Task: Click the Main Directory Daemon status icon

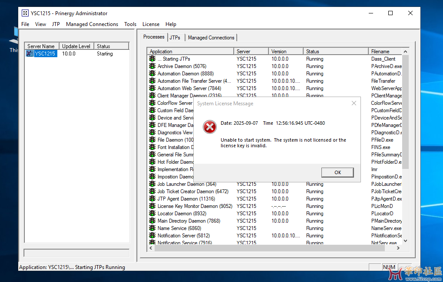Action: pos(152,220)
